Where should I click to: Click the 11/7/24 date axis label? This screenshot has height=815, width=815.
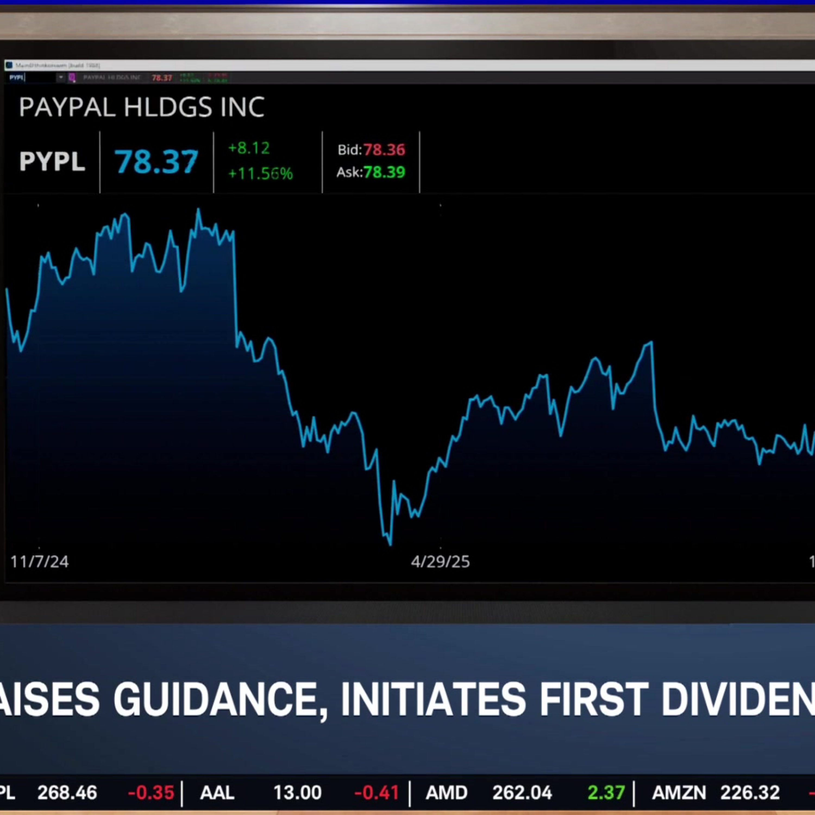[39, 562]
